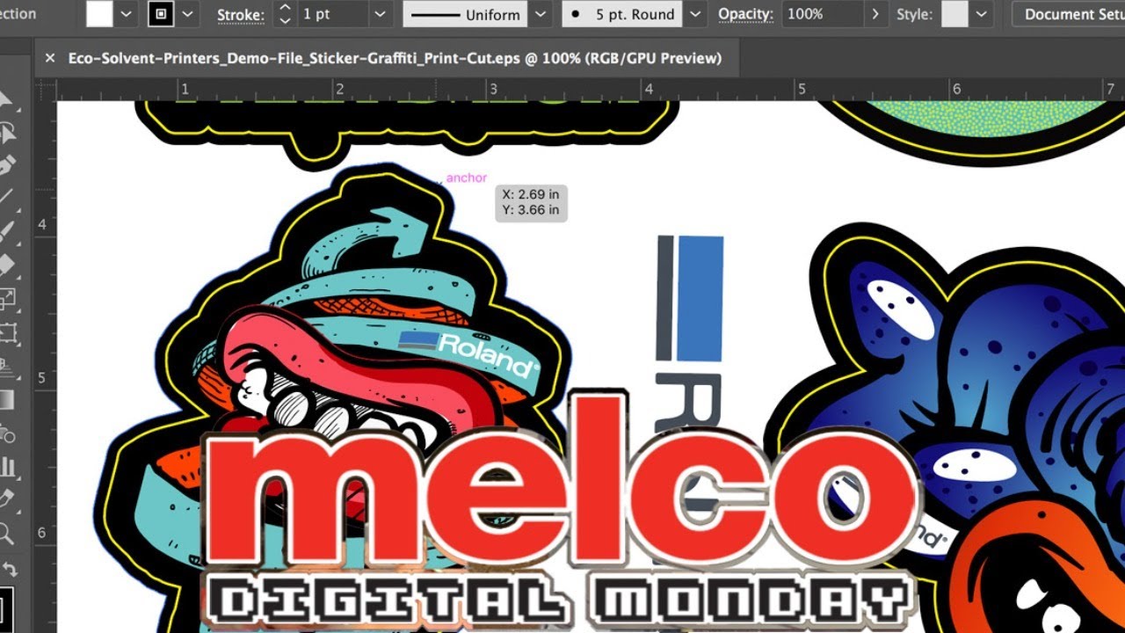Expand the brush definition dropdown arrow
This screenshot has width=1125, height=633.
pos(696,14)
